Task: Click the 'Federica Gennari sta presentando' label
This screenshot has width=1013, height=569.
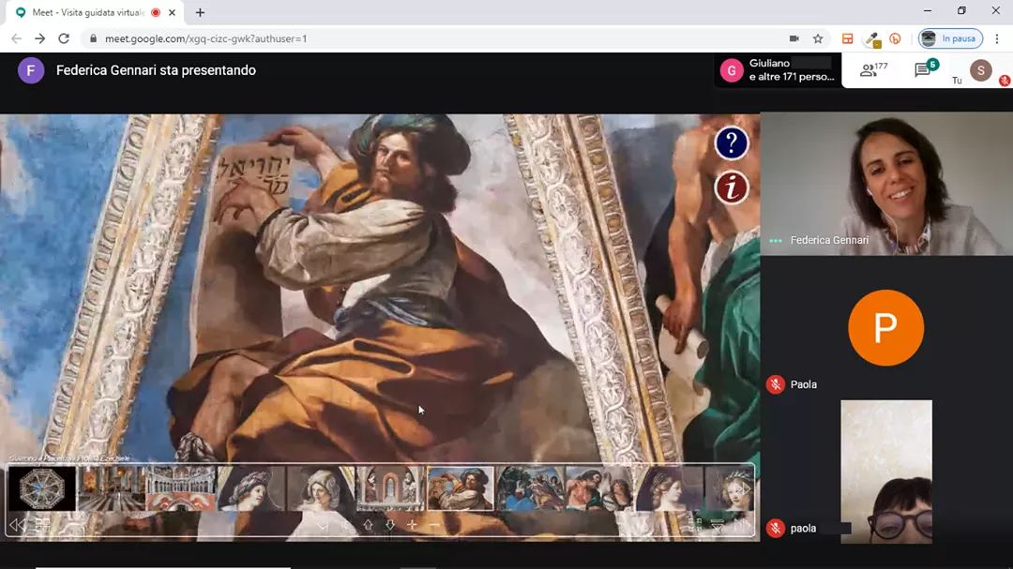Action: pyautogui.click(x=156, y=70)
